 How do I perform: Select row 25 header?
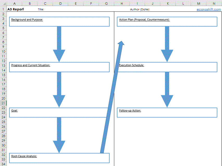[x=3, y=122]
